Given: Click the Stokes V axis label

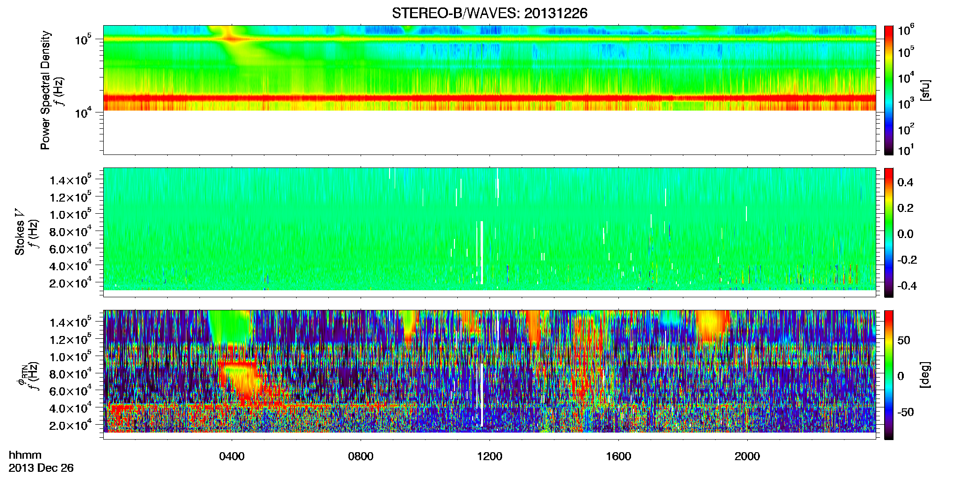Looking at the screenshot, I should coord(20,232).
